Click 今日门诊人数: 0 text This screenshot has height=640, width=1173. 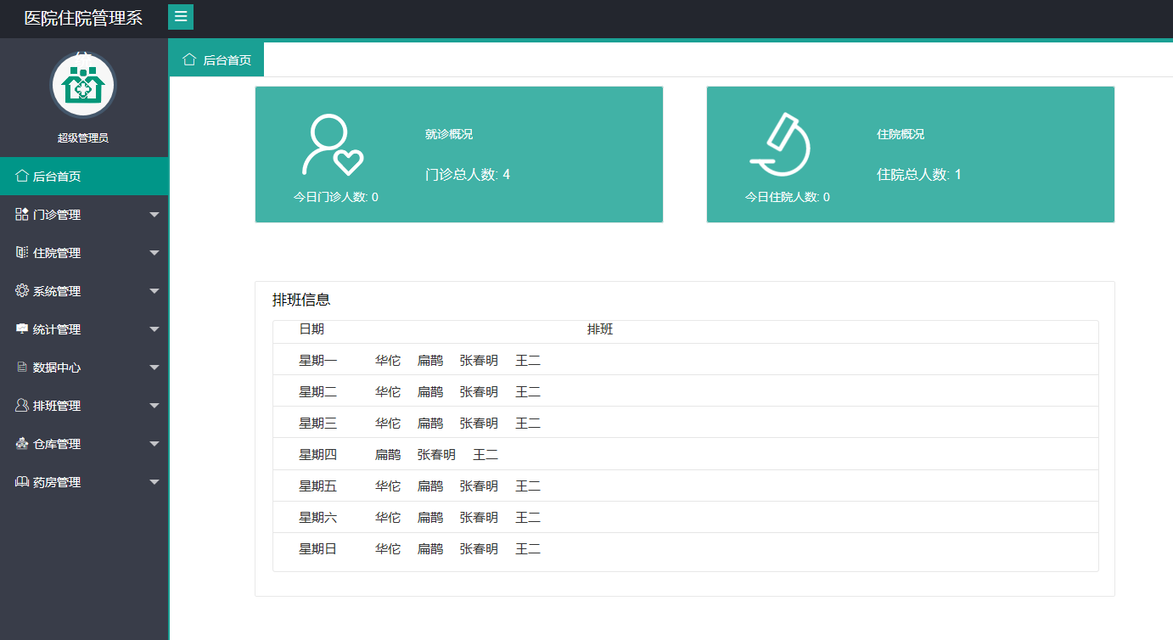click(x=336, y=197)
